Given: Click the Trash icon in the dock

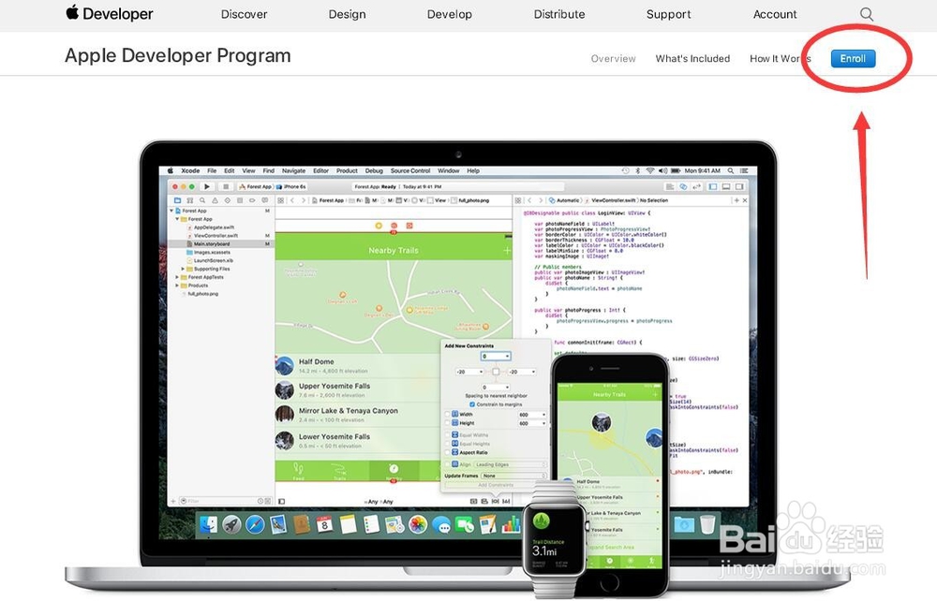Looking at the screenshot, I should pyautogui.click(x=707, y=524).
